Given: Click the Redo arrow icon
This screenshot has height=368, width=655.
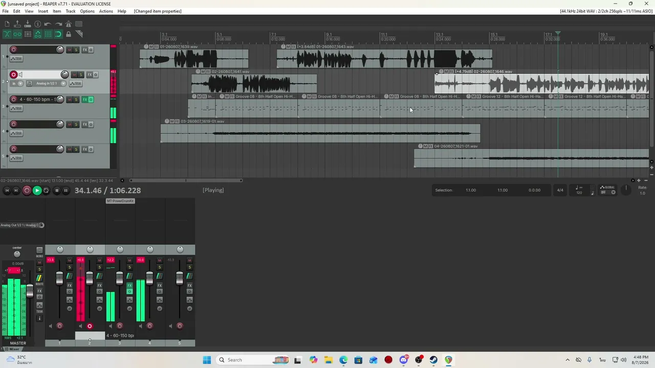Looking at the screenshot, I should click(x=58, y=24).
